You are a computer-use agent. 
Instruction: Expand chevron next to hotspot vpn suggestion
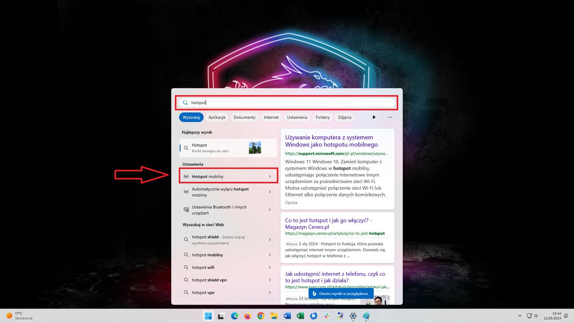point(270,292)
